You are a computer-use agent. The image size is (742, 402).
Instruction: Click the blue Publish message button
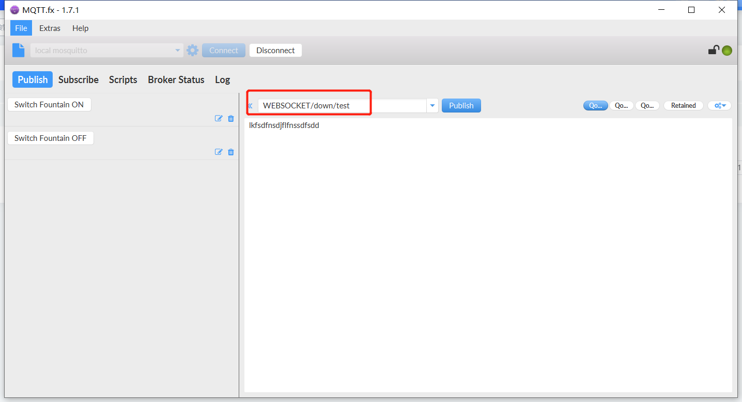tap(461, 105)
